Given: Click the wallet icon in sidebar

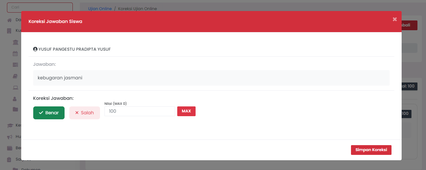Looking at the screenshot, I should pyautogui.click(x=9, y=148).
